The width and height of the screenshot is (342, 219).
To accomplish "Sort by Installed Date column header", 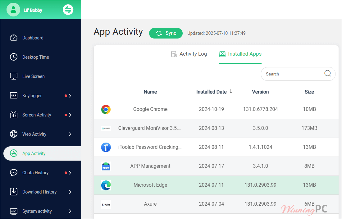I will click(211, 92).
